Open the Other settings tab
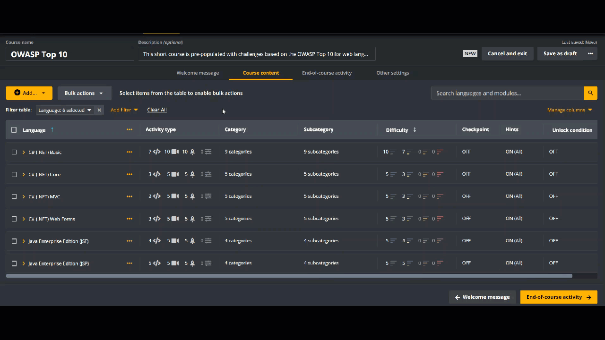 coord(393,73)
